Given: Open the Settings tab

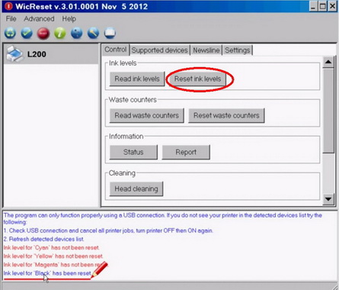Looking at the screenshot, I should 237,50.
